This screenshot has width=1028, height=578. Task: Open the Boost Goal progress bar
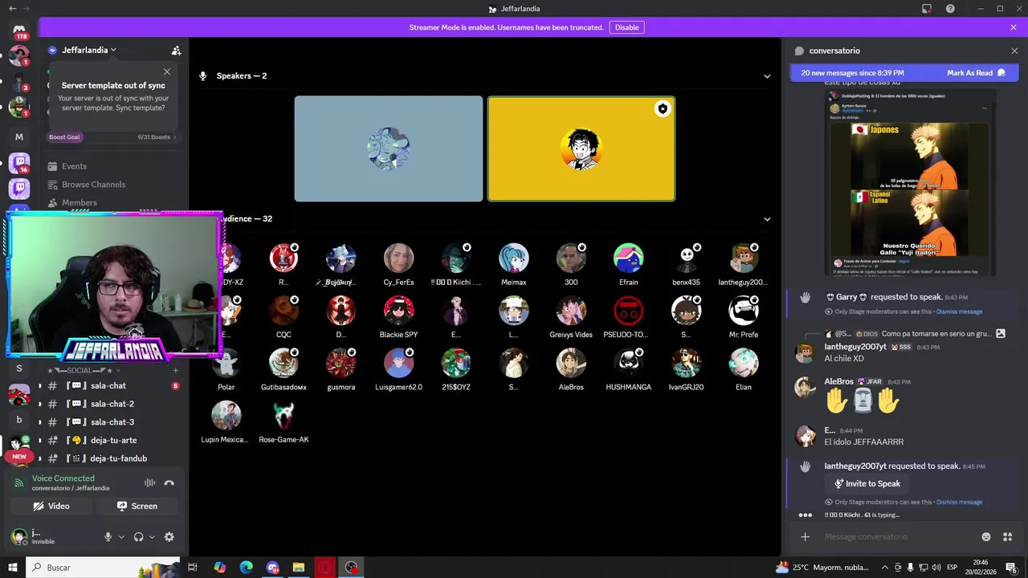pyautogui.click(x=112, y=137)
